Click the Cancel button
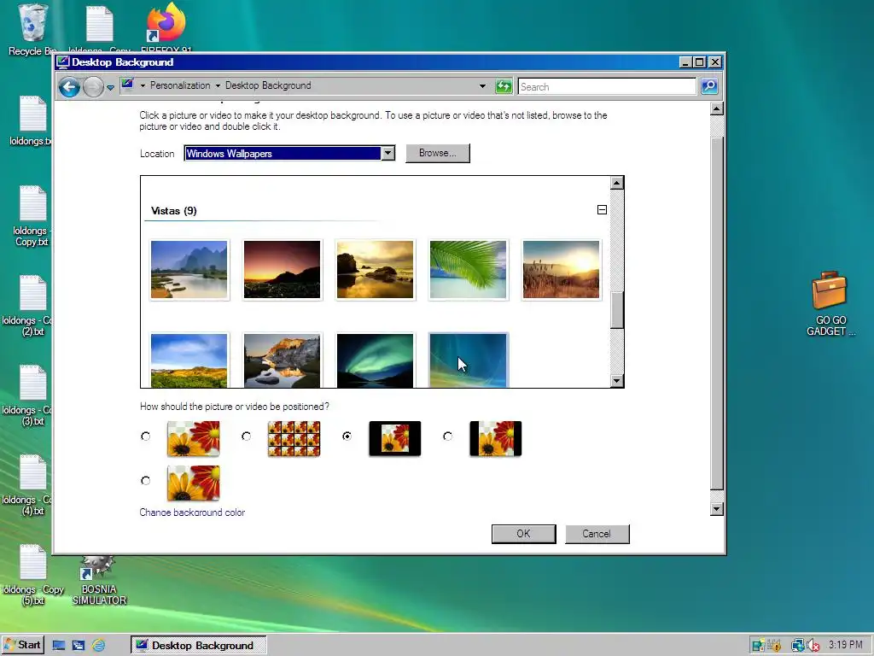 coord(597,534)
